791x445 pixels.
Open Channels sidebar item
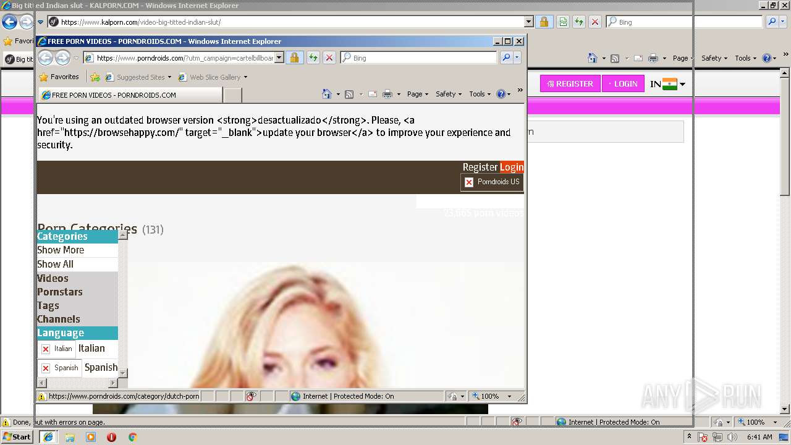[x=59, y=319]
